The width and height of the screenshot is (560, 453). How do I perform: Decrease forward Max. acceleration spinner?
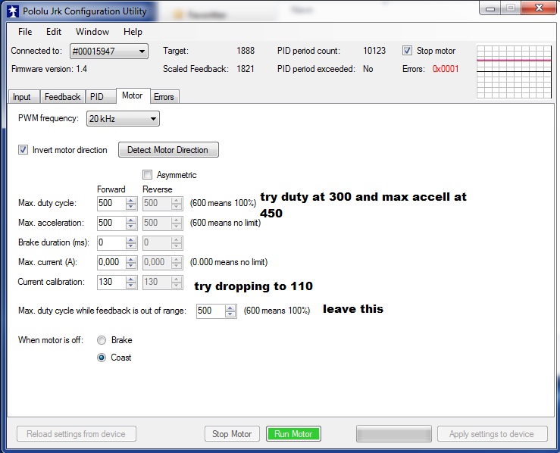point(131,227)
